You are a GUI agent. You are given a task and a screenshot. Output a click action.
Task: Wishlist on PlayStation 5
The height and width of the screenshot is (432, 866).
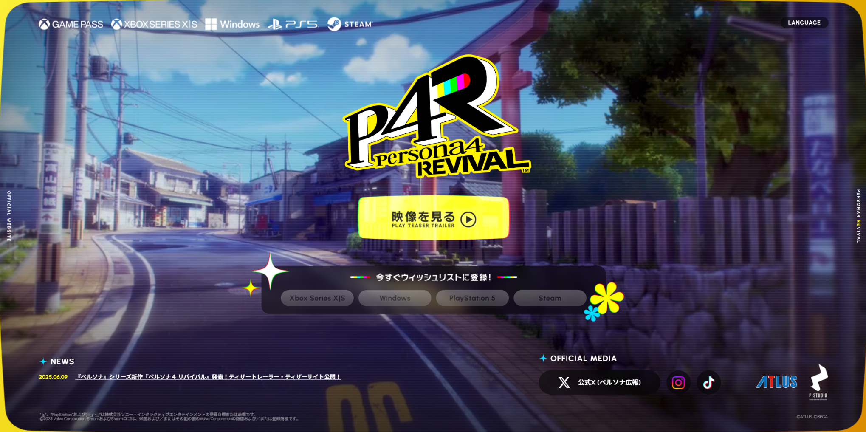click(472, 298)
